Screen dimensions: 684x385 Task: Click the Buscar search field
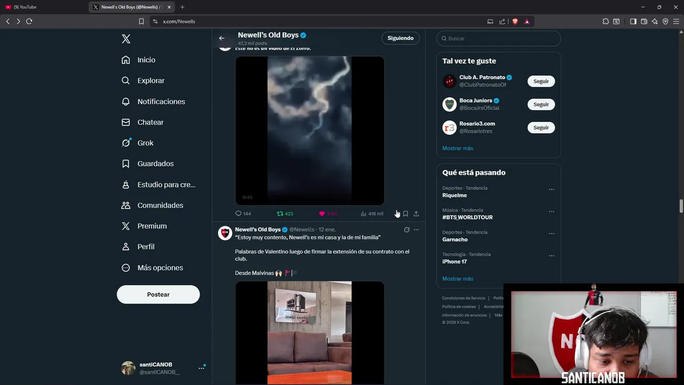[499, 38]
